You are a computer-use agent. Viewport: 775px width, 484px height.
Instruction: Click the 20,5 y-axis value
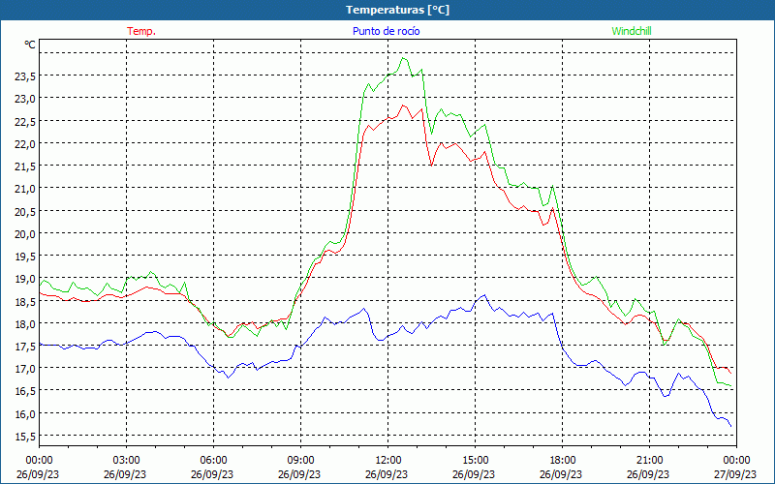click(25, 211)
